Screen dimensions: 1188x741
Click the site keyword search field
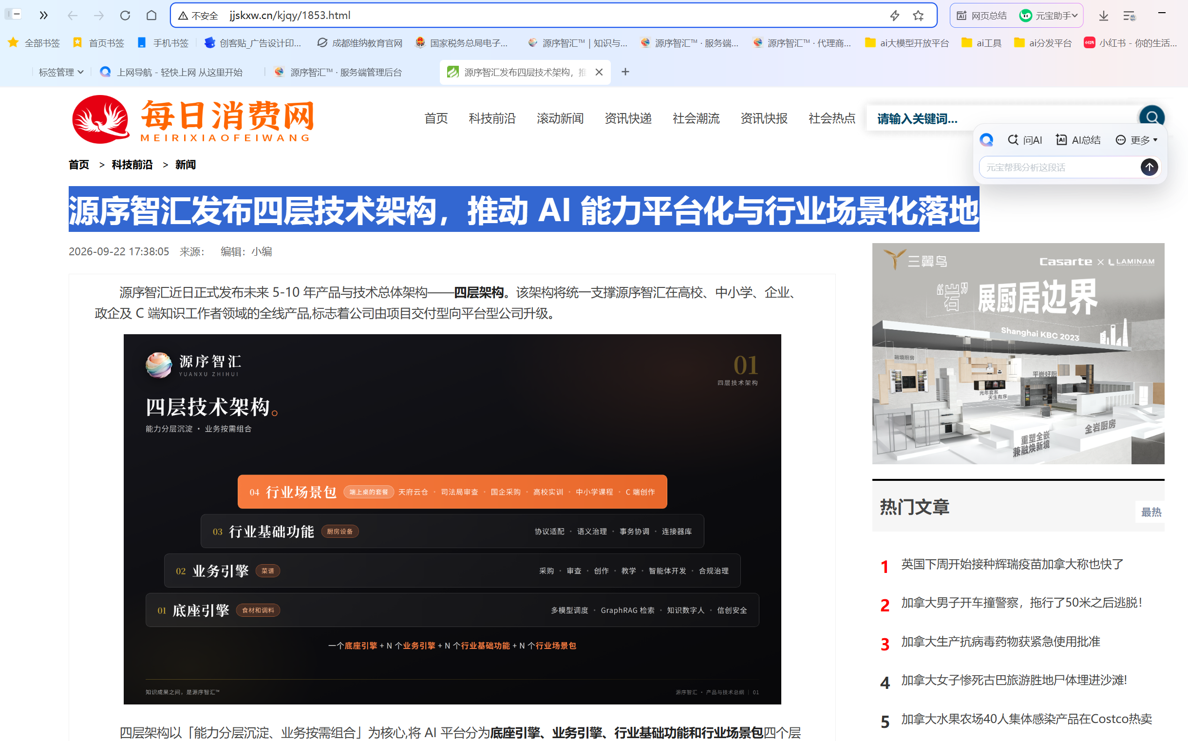click(1002, 118)
